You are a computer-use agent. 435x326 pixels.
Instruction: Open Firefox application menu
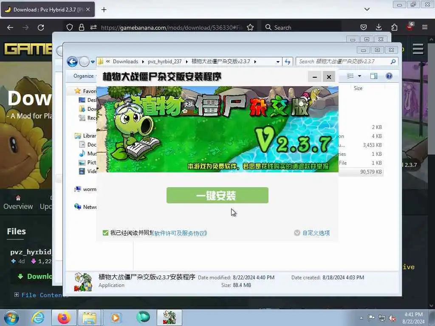[x=425, y=27]
